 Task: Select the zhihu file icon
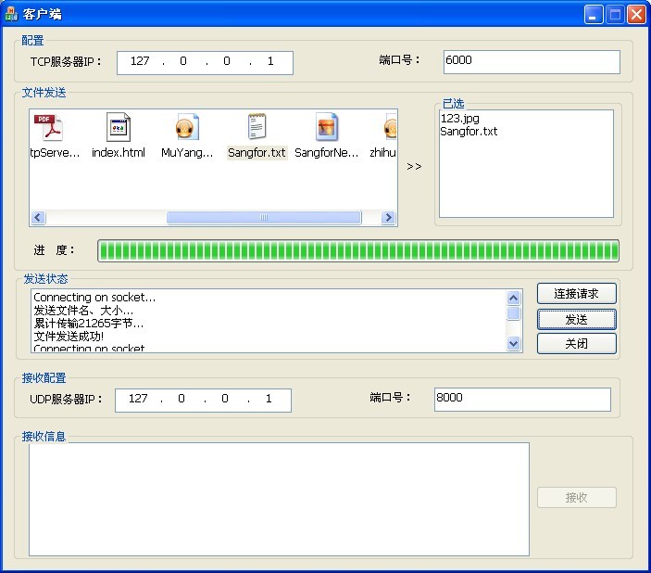(390, 127)
